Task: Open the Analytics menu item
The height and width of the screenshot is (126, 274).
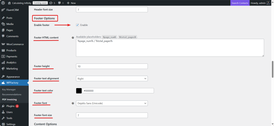Action: (x=11, y=62)
